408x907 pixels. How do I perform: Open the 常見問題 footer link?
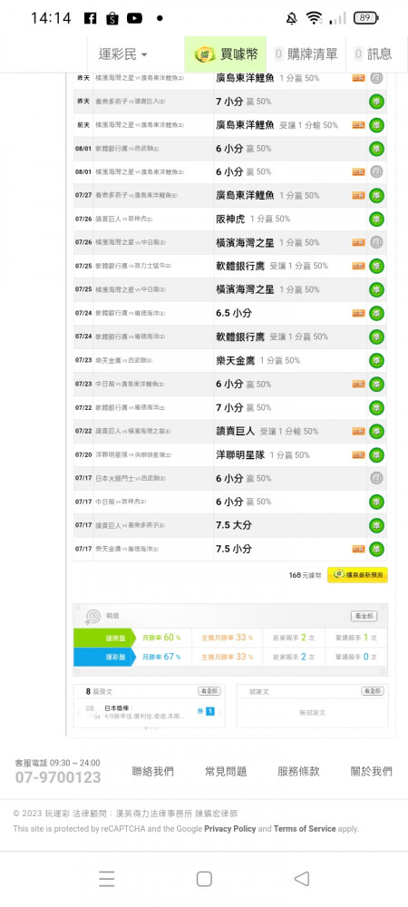click(x=226, y=771)
